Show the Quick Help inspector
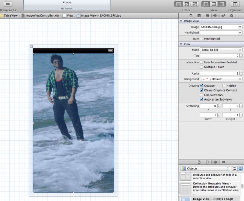 coord(199,16)
